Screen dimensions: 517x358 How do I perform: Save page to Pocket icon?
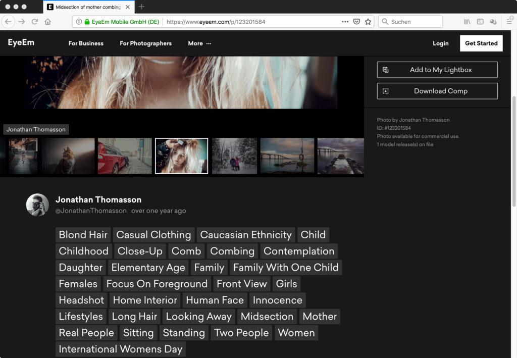356,22
